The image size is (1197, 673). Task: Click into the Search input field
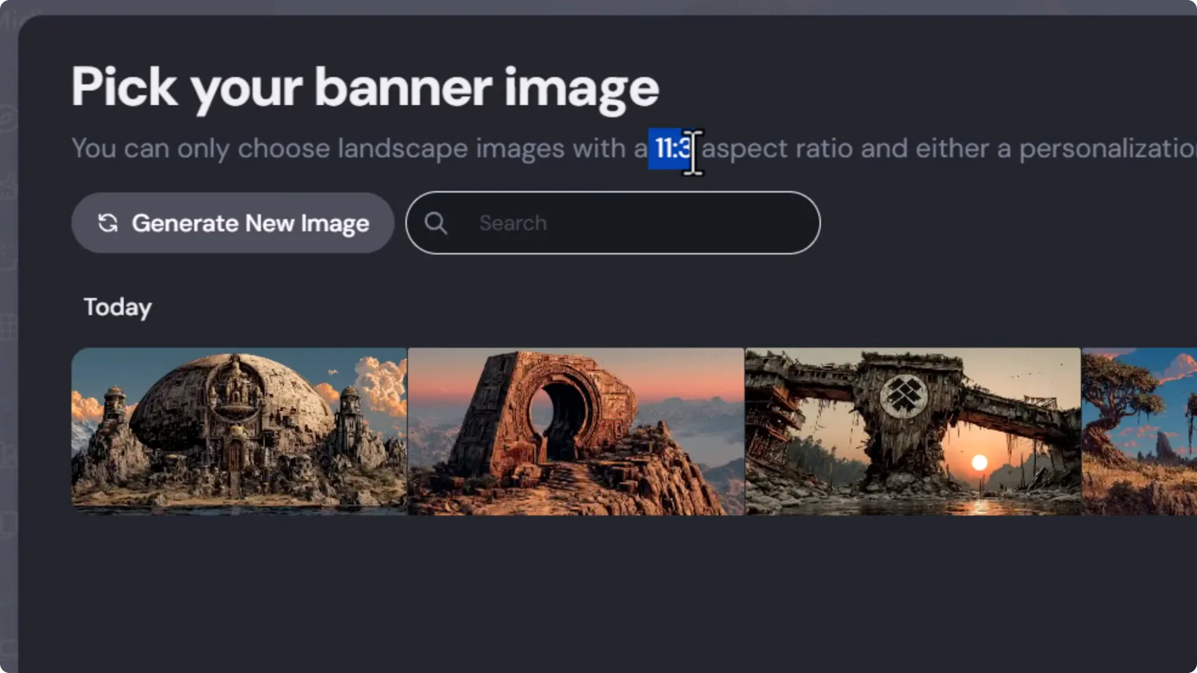click(623, 222)
